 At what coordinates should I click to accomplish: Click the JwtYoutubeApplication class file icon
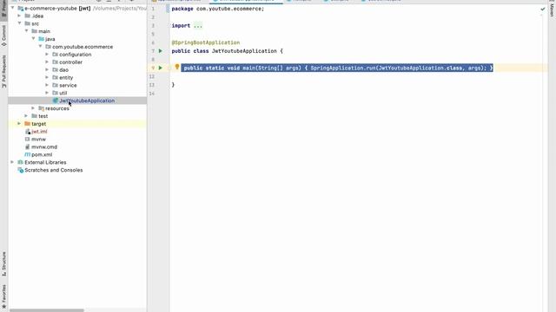(x=55, y=101)
